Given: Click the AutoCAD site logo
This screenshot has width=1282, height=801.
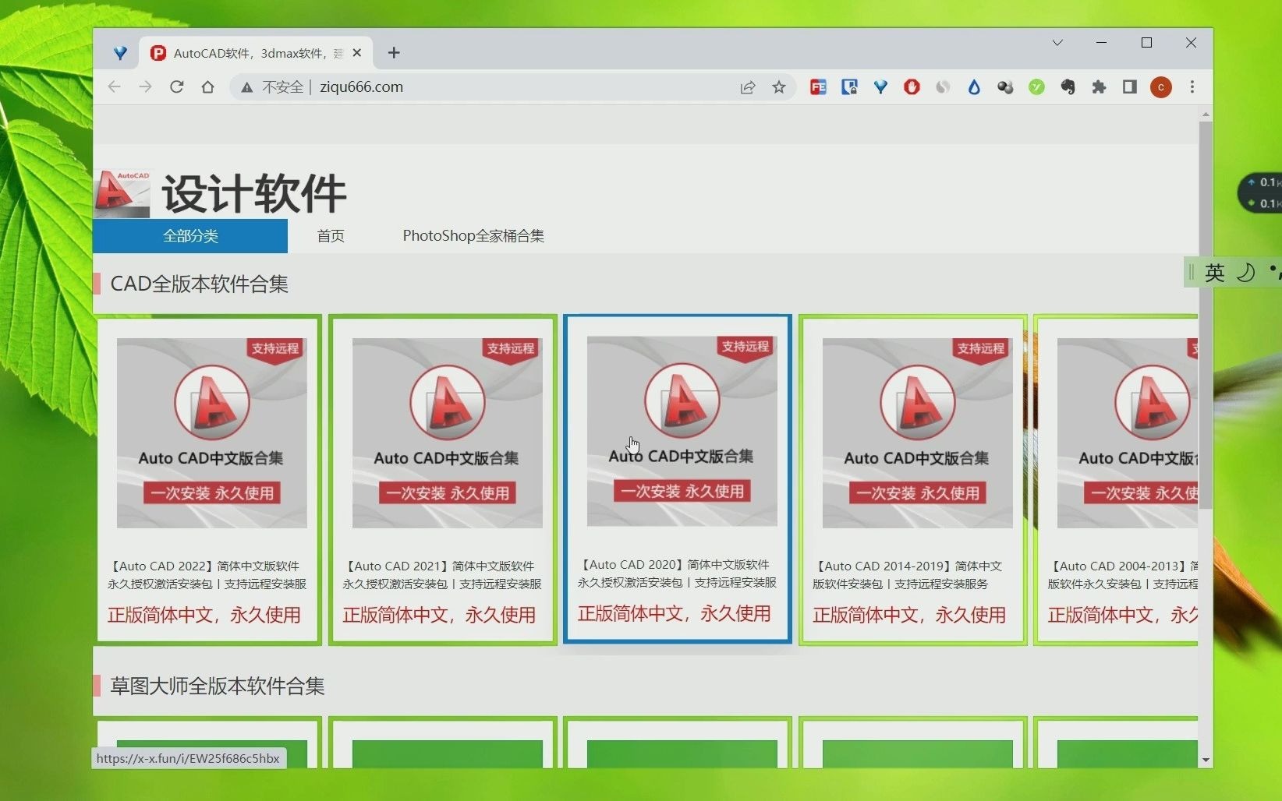Looking at the screenshot, I should tap(122, 193).
